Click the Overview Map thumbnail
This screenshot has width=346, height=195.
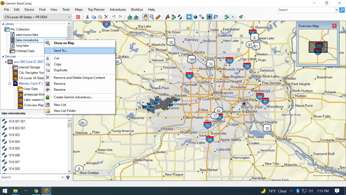point(318,47)
